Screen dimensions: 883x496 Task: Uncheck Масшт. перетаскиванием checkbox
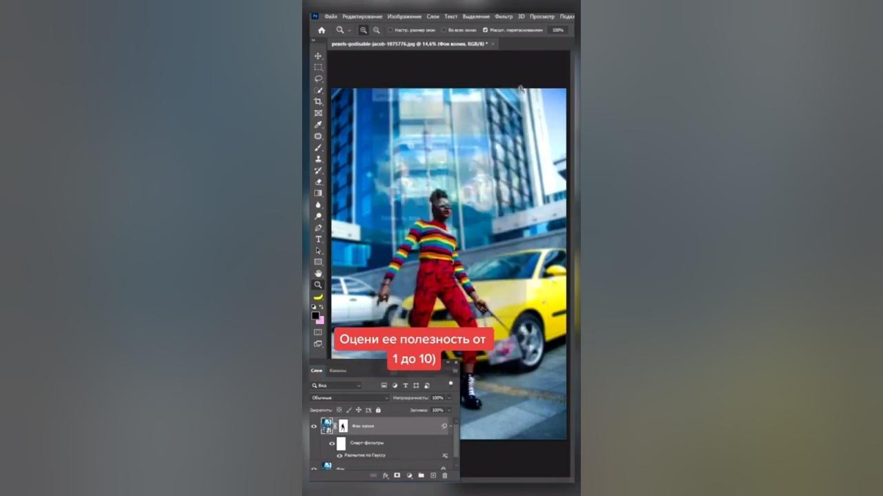pyautogui.click(x=485, y=30)
